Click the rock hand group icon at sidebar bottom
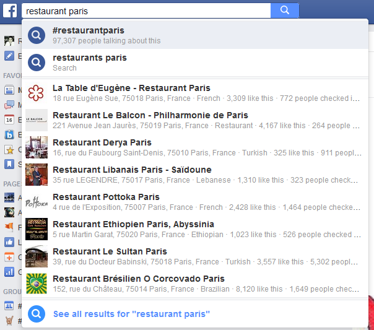 pyautogui.click(x=9, y=321)
